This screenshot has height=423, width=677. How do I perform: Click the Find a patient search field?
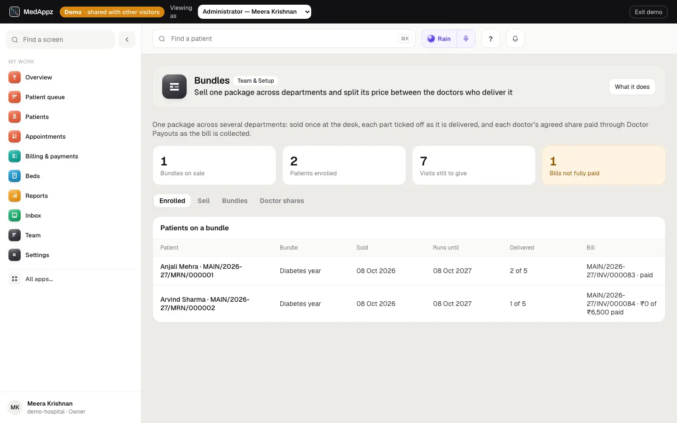click(x=284, y=39)
